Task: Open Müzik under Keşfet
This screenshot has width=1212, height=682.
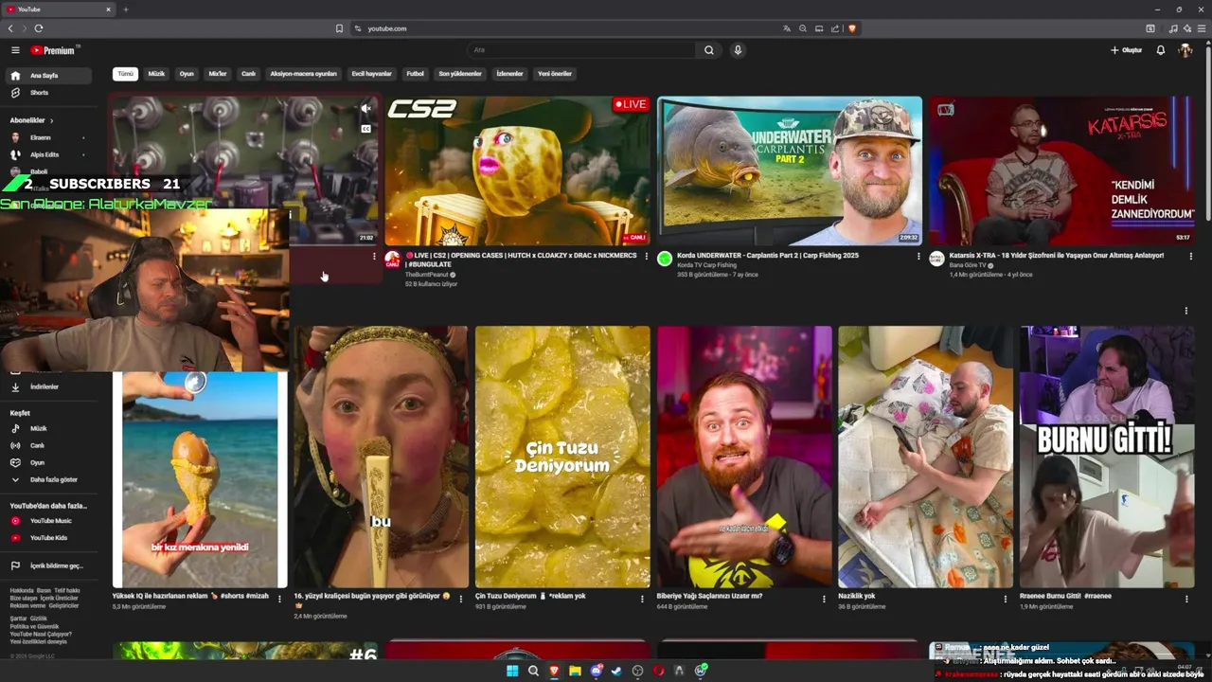Action: pyautogui.click(x=49, y=428)
